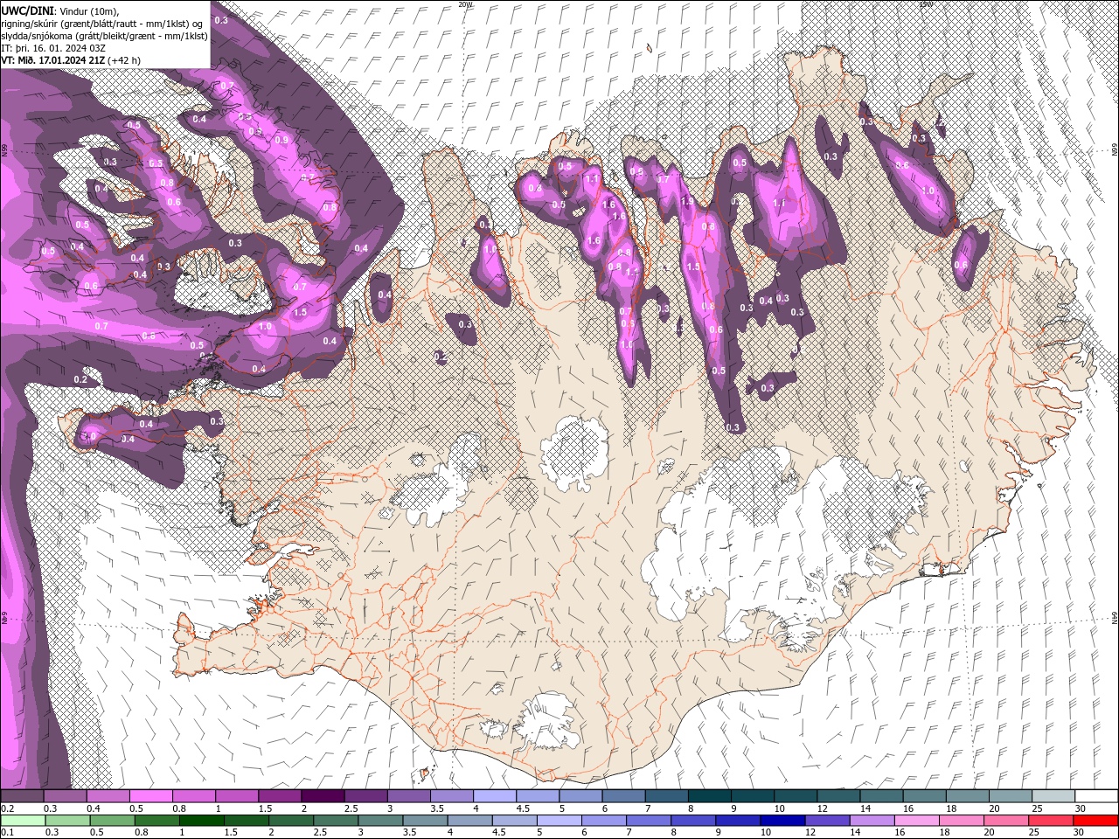This screenshot has height=839, width=1119.
Task: Select the grey-blue 3.5–4 rain scale swatch
Action: coord(425,821)
